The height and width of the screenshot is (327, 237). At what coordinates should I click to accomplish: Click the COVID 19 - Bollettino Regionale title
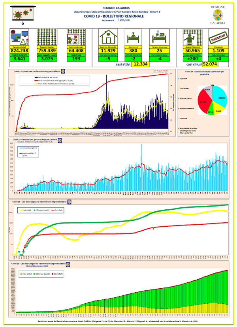114,16
